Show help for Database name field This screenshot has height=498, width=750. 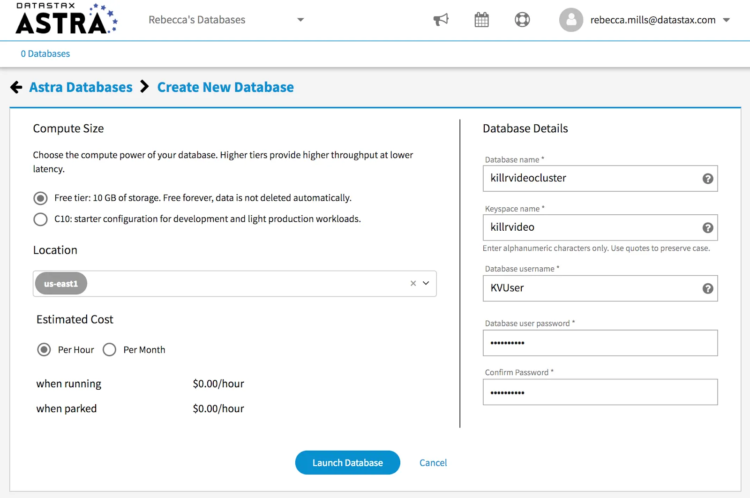pos(708,179)
